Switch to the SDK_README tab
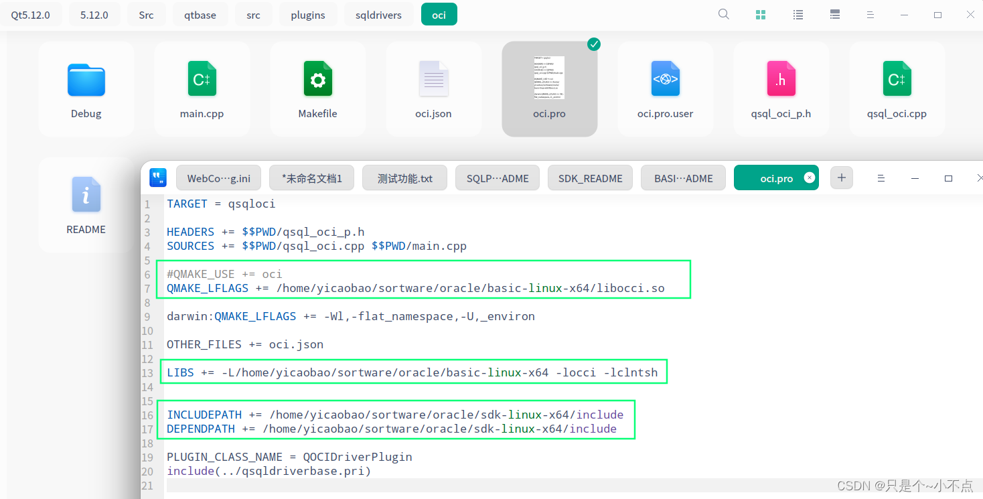 (x=590, y=177)
